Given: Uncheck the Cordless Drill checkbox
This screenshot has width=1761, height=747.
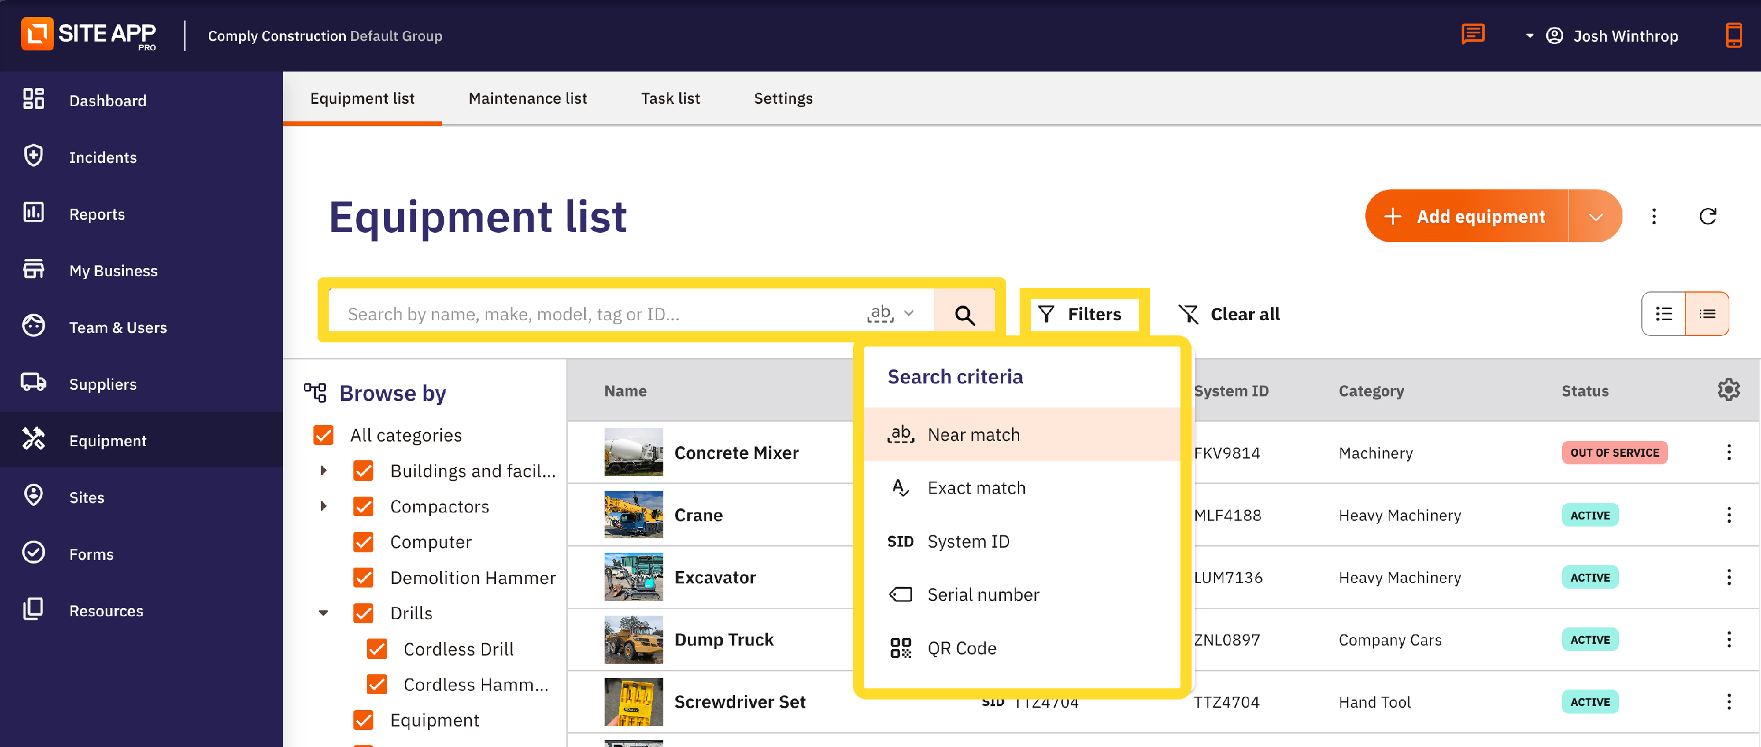Looking at the screenshot, I should (x=377, y=648).
